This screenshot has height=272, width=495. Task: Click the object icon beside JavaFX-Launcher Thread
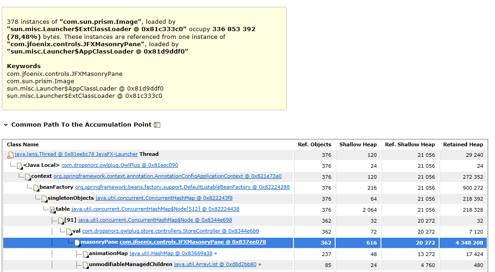click(x=11, y=154)
